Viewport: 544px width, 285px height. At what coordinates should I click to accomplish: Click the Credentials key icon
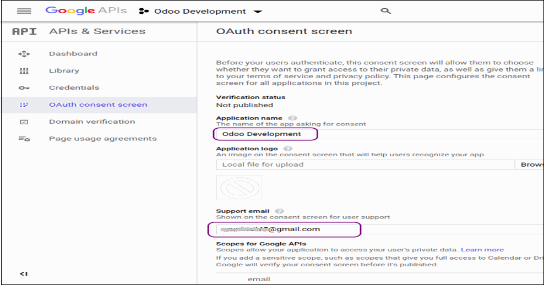click(x=24, y=87)
